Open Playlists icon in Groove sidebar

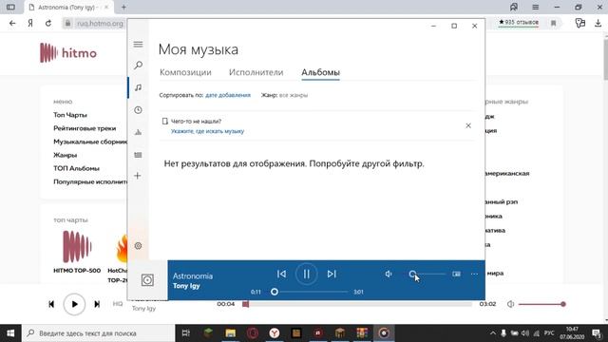138,155
